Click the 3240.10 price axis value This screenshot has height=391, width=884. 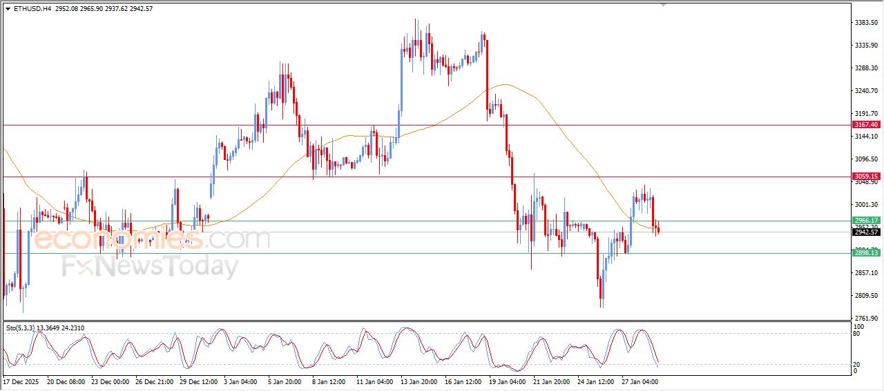point(866,91)
